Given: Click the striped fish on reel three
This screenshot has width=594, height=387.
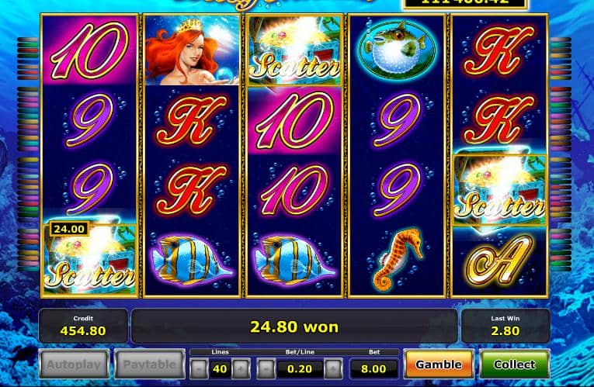Looking at the screenshot, I should click(x=294, y=260).
